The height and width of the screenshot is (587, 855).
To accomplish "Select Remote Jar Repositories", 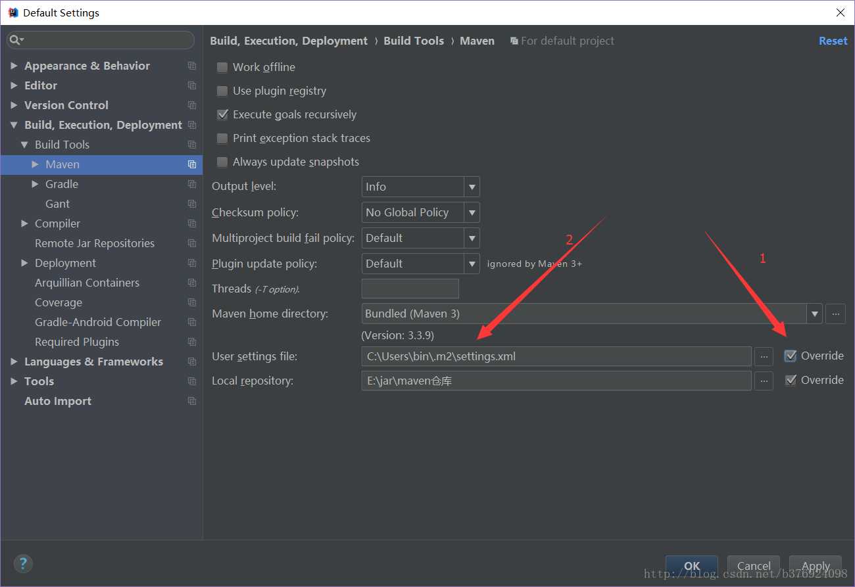I will [x=95, y=243].
